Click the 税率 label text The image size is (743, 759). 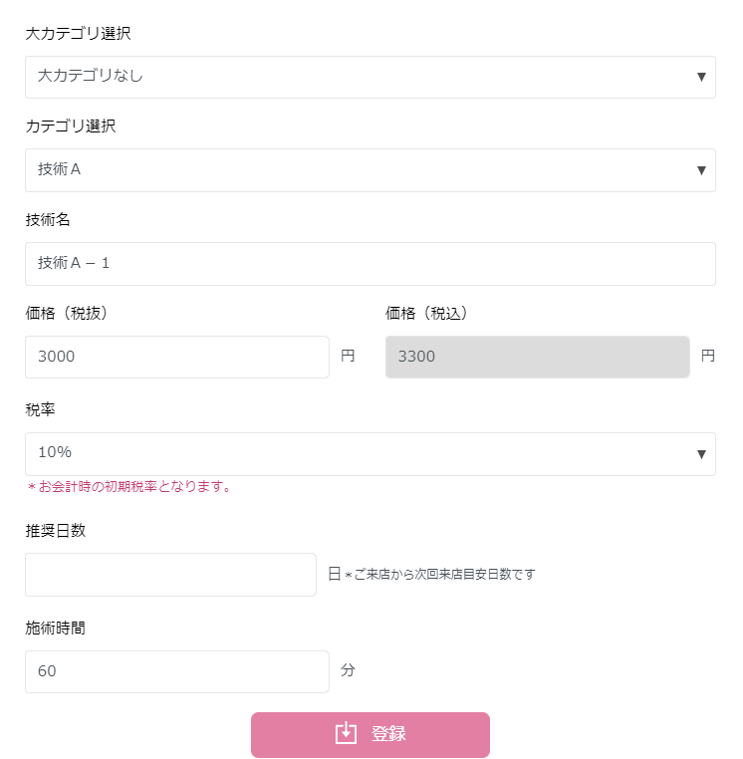point(40,410)
